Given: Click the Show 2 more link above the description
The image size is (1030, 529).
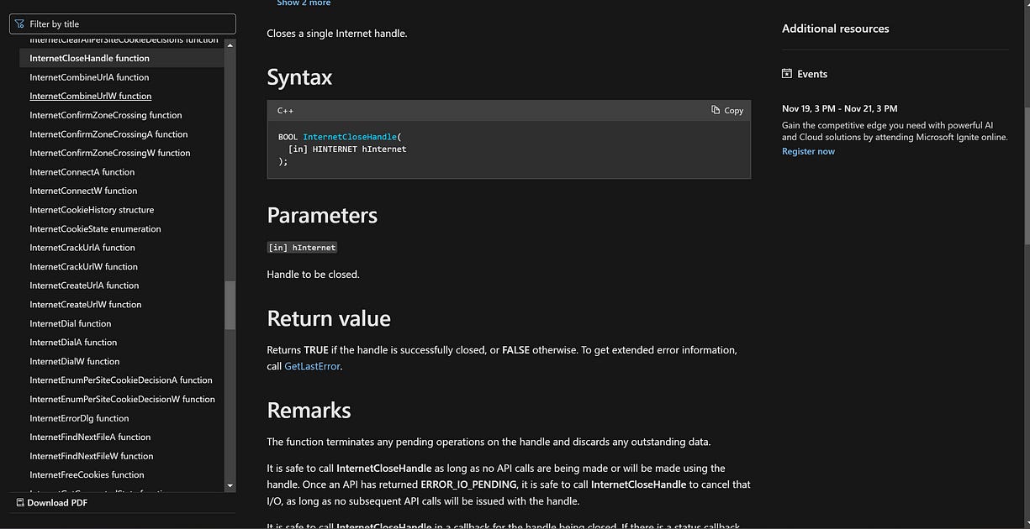Looking at the screenshot, I should pyautogui.click(x=303, y=3).
